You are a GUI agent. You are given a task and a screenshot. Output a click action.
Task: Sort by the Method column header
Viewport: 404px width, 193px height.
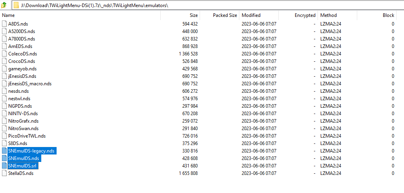click(329, 15)
